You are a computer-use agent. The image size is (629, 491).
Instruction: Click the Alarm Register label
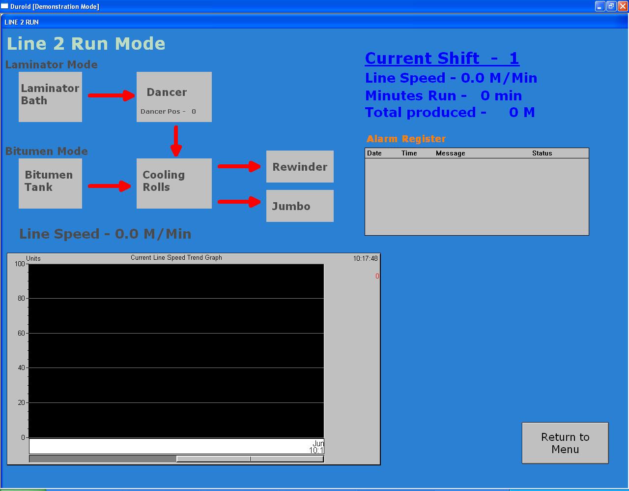point(406,139)
